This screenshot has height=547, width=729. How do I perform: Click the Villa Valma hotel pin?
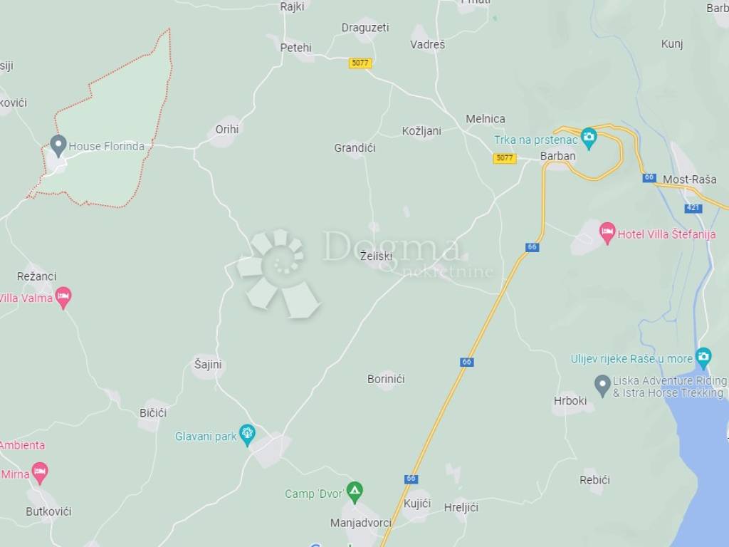coord(63,298)
